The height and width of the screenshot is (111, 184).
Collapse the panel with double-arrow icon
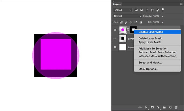coord(181,1)
